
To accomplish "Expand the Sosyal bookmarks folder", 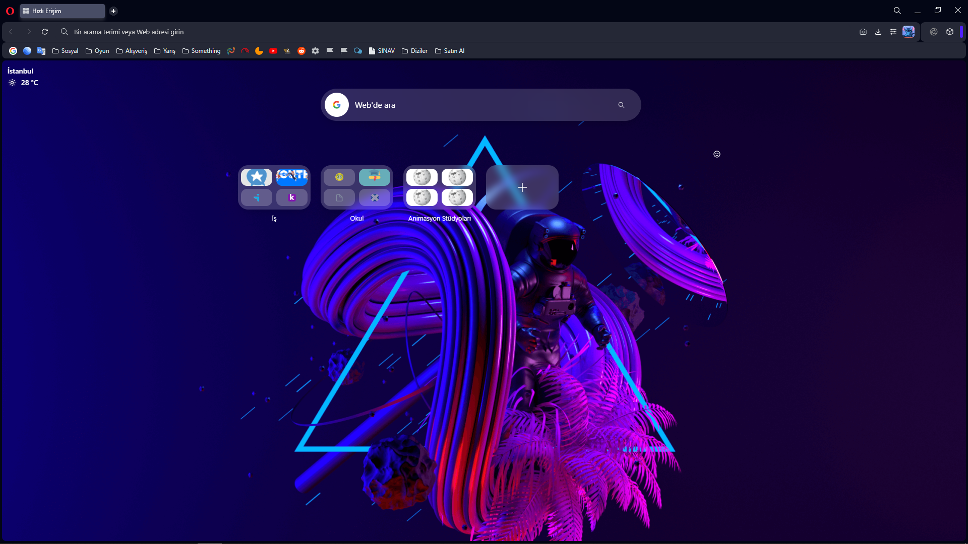I will click(66, 51).
